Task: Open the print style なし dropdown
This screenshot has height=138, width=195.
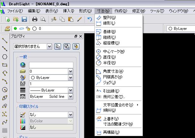Action: coord(70,115)
